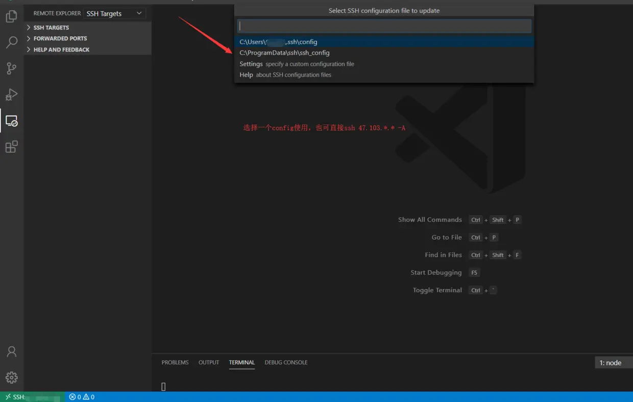This screenshot has height=402, width=633.
Task: Open the SSH Targets dropdown
Action: (x=114, y=13)
